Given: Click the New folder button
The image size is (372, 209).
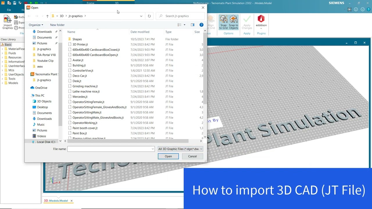Looking at the screenshot, I should tap(57, 25).
